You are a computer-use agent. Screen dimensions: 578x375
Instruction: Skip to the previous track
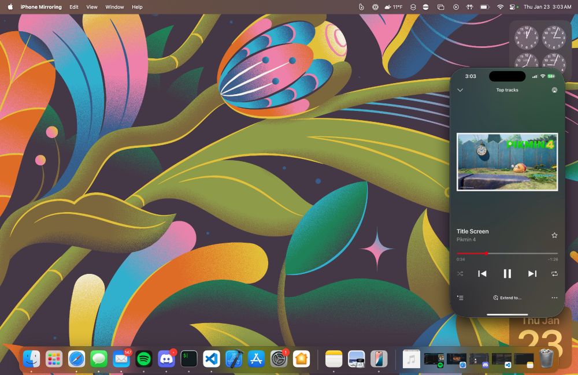[482, 274]
